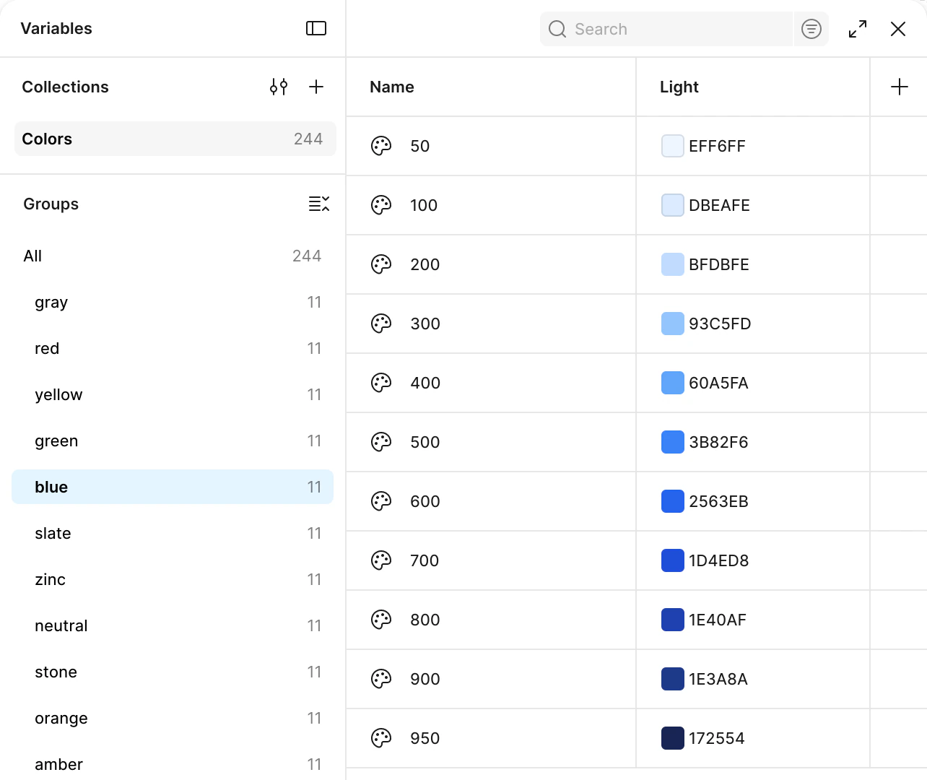Click variable name 200
The height and width of the screenshot is (780, 927).
click(x=425, y=264)
